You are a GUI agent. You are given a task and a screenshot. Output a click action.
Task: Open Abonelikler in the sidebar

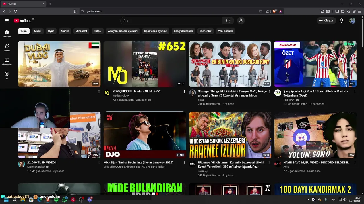pos(7,61)
